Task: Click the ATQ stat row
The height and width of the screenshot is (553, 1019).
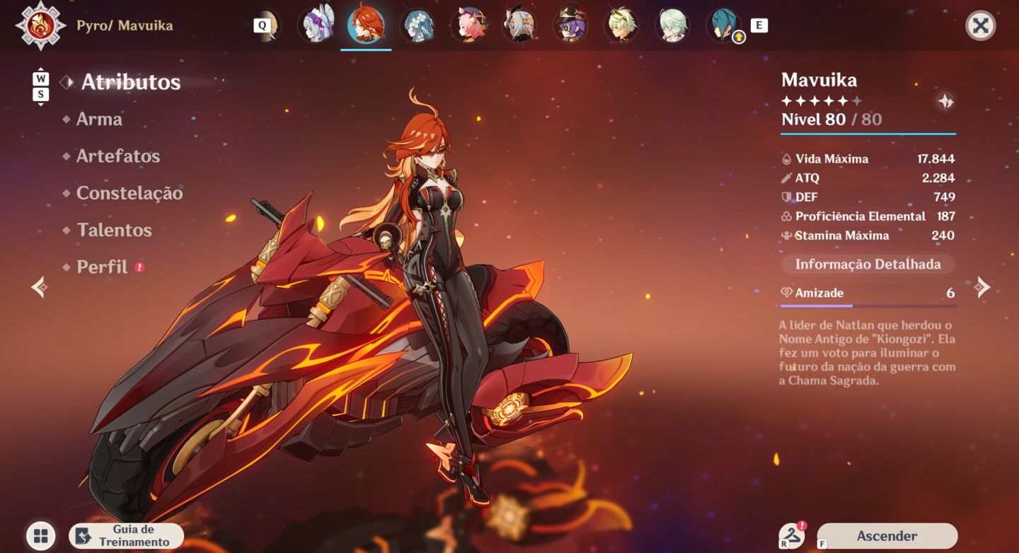Action: coord(868,178)
